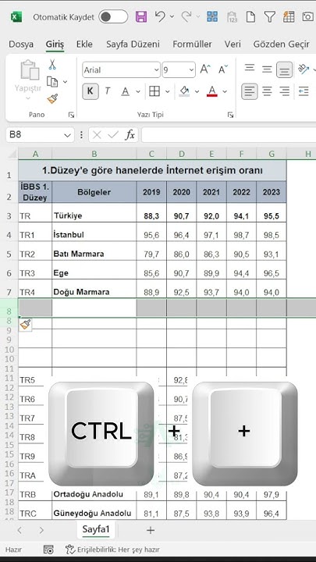This screenshot has height=562, width=316.
Task: Click the Decrease indent icon
Action: pos(304,91)
